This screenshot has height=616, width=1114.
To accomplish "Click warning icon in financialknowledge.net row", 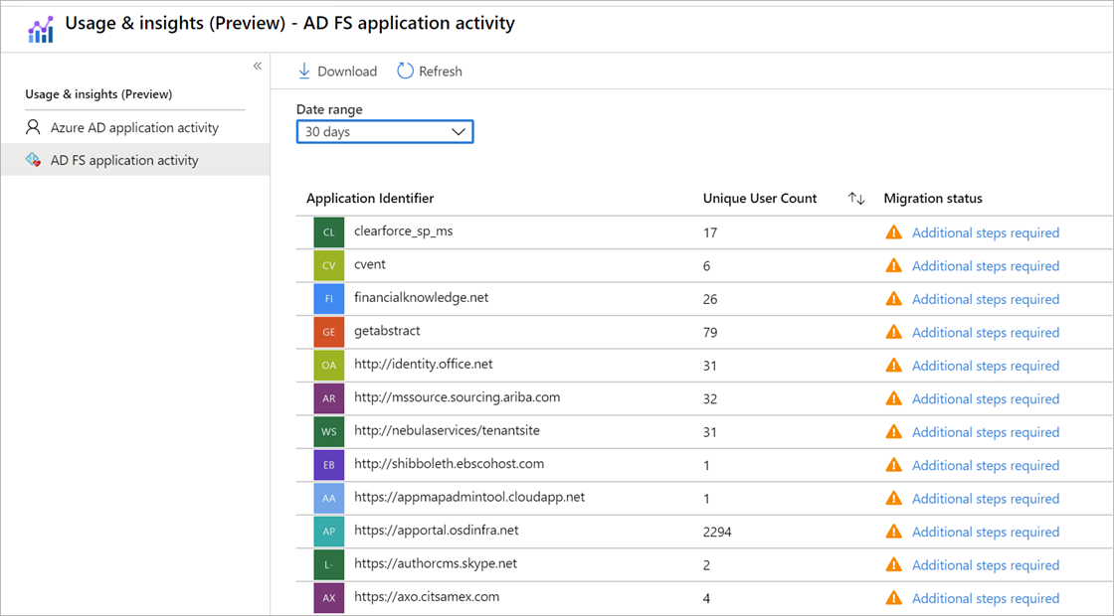I will coord(894,299).
